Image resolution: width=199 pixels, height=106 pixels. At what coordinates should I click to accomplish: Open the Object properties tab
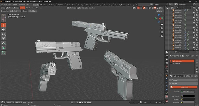167,75
